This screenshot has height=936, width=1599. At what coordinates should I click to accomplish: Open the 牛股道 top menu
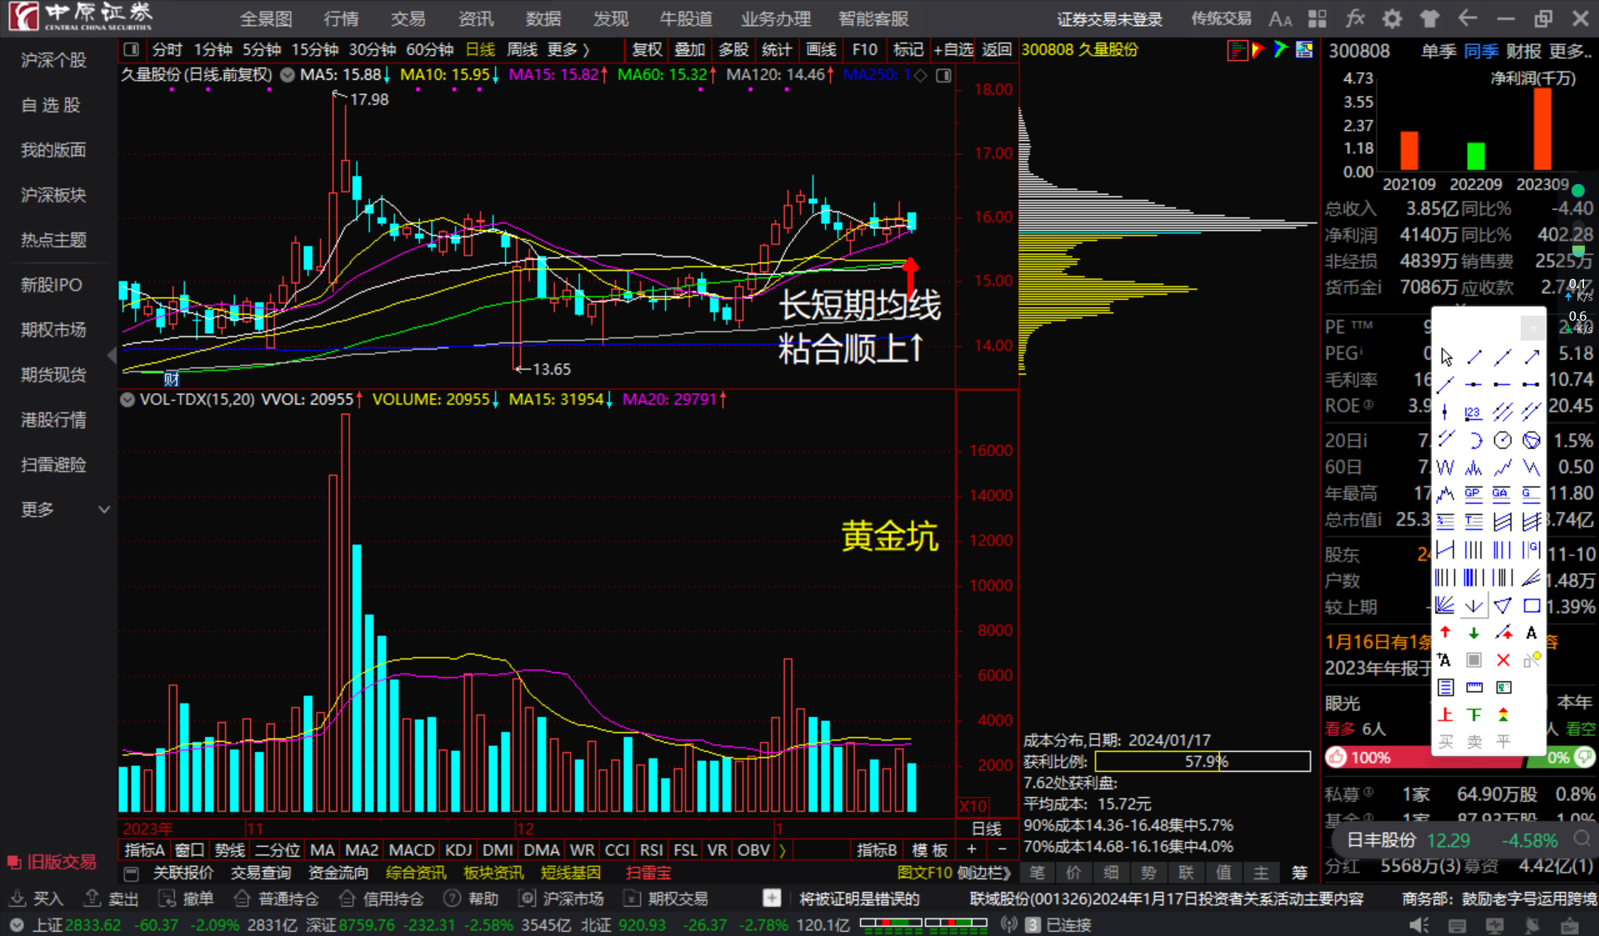[686, 18]
